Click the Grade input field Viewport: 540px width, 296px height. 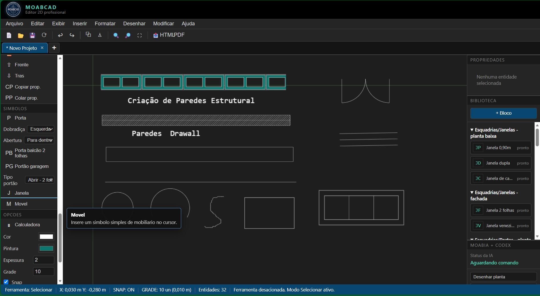(x=43, y=272)
